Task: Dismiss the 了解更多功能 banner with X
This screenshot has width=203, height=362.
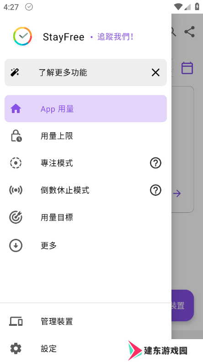Action: [x=155, y=72]
